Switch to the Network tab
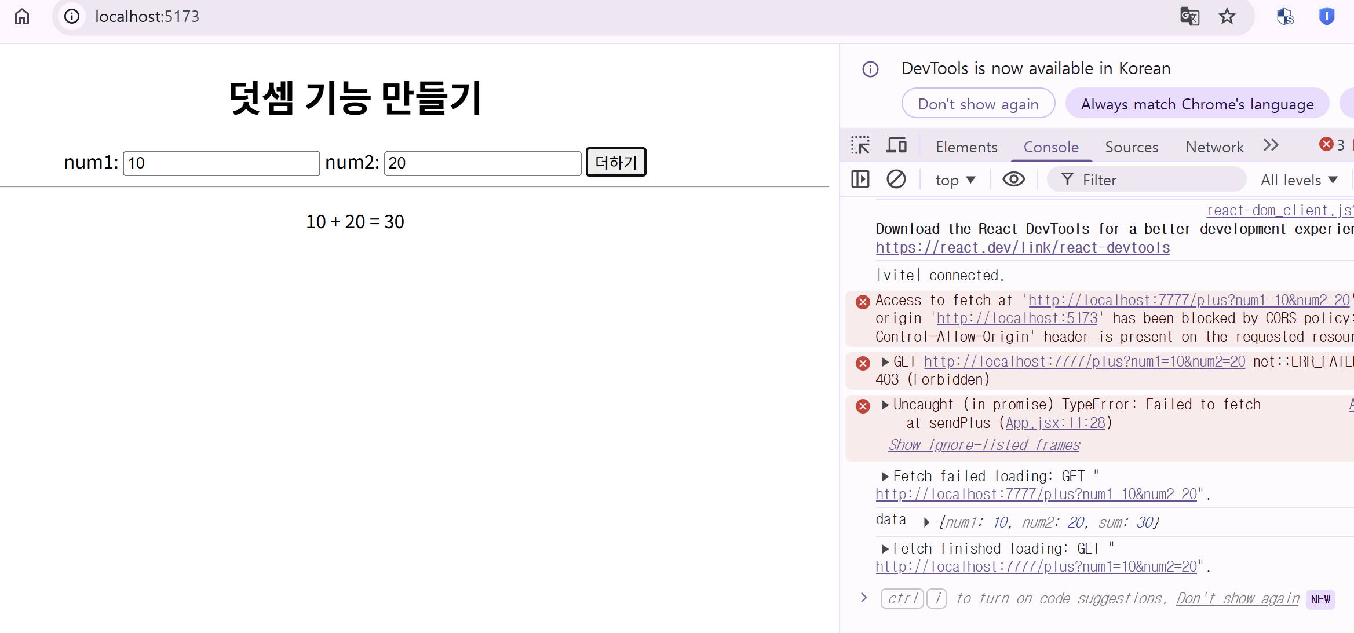1354x633 pixels. pos(1214,147)
